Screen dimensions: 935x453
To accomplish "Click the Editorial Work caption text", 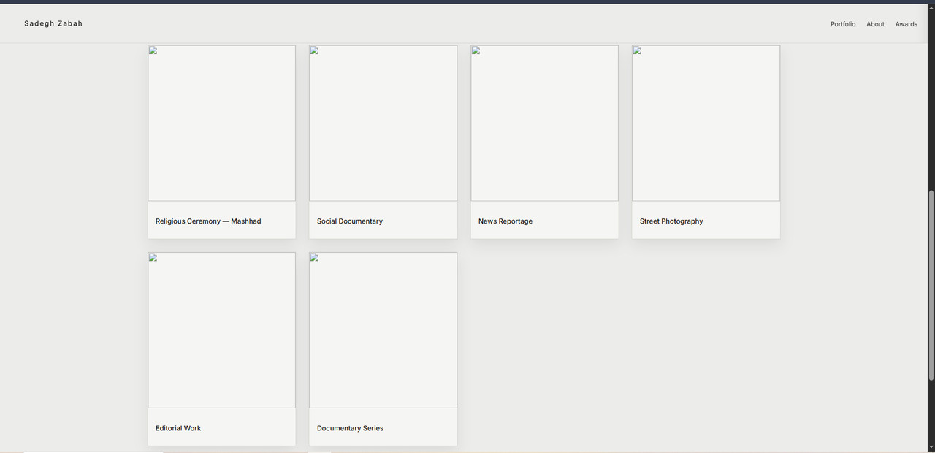I will (x=178, y=428).
